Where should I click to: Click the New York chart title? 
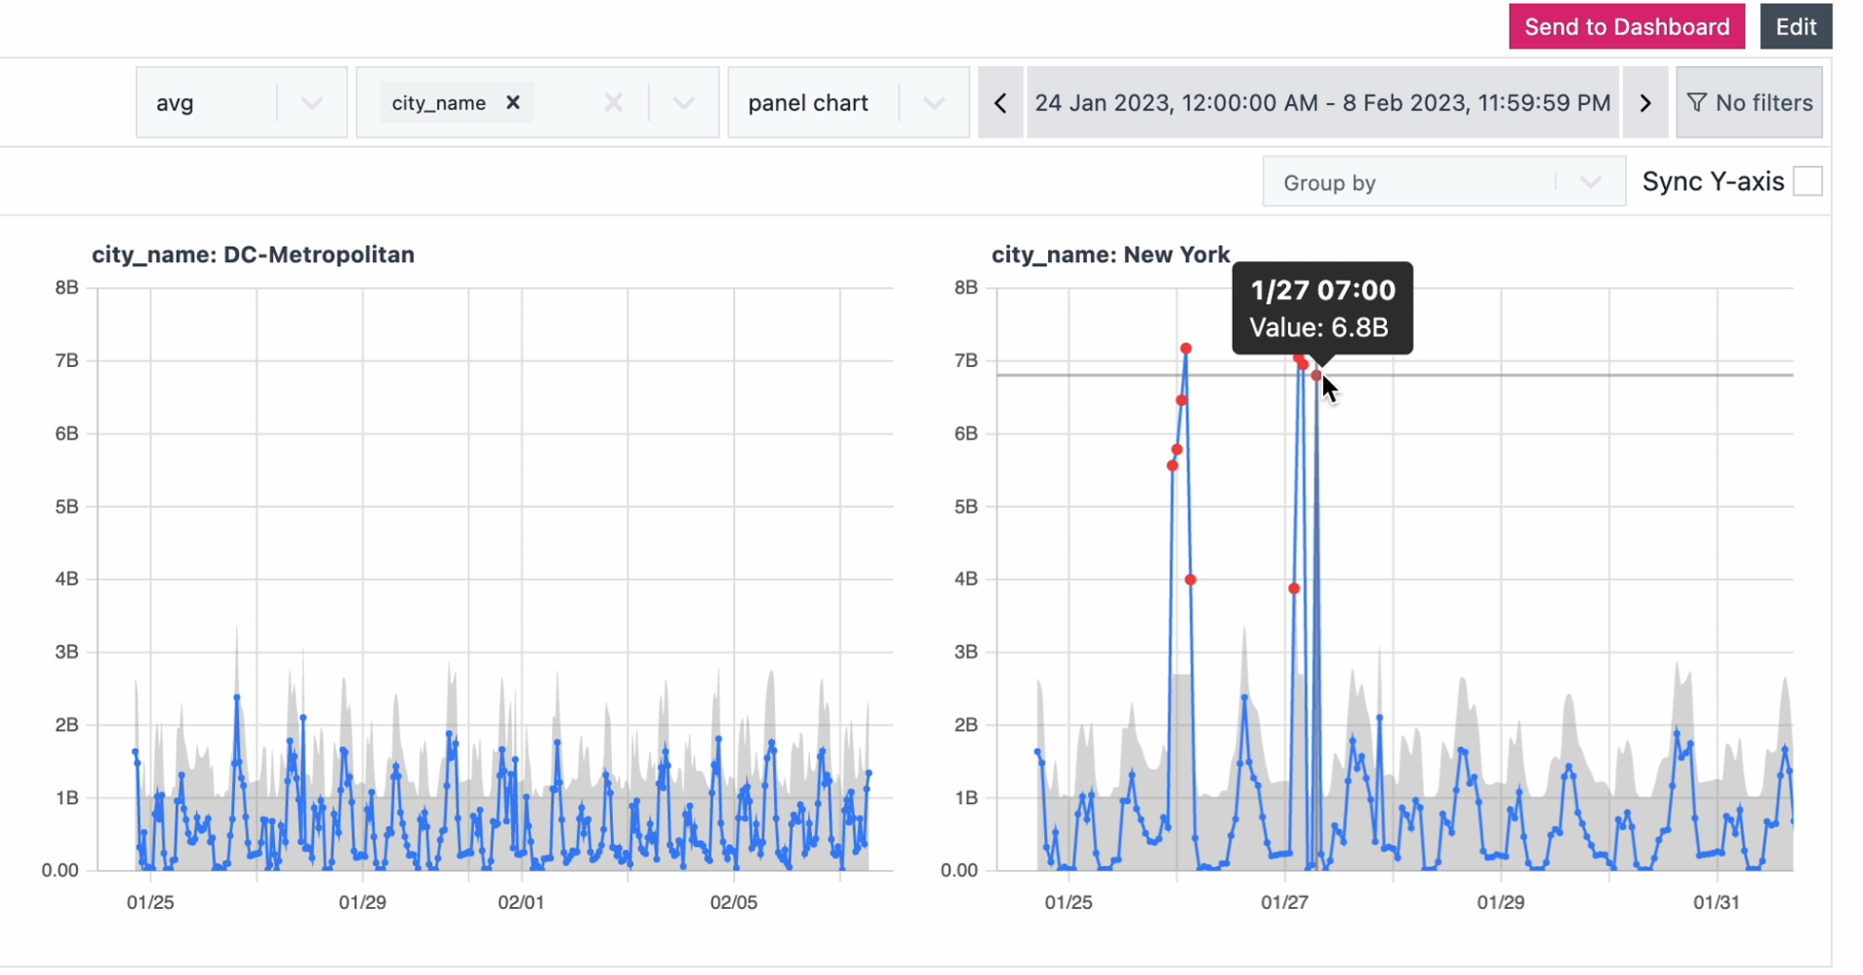[1110, 254]
